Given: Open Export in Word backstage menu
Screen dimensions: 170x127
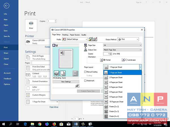Looking at the screenshot, I should (6, 59).
